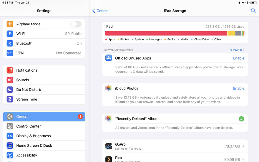Tap the Wi-Fi signal icon in status bar
This screenshot has height=162, width=259.
click(239, 3)
